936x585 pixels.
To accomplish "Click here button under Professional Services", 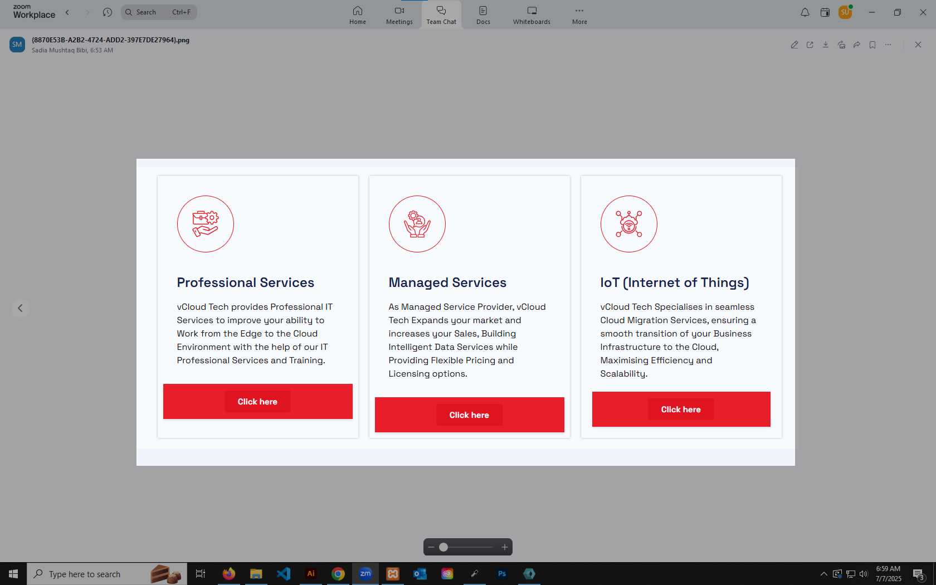I will [x=257, y=401].
